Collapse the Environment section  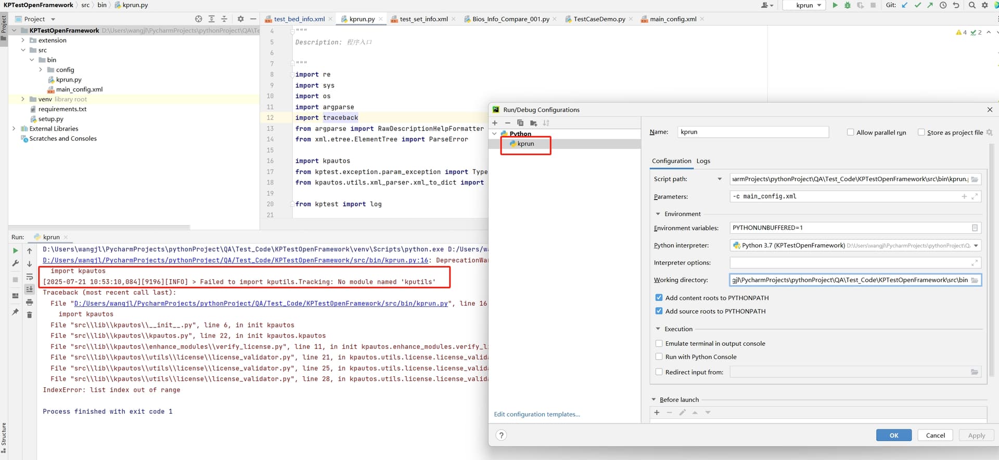click(x=658, y=214)
